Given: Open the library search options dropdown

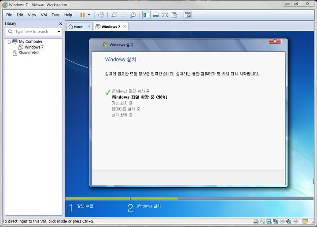Looking at the screenshot, I should (59, 32).
